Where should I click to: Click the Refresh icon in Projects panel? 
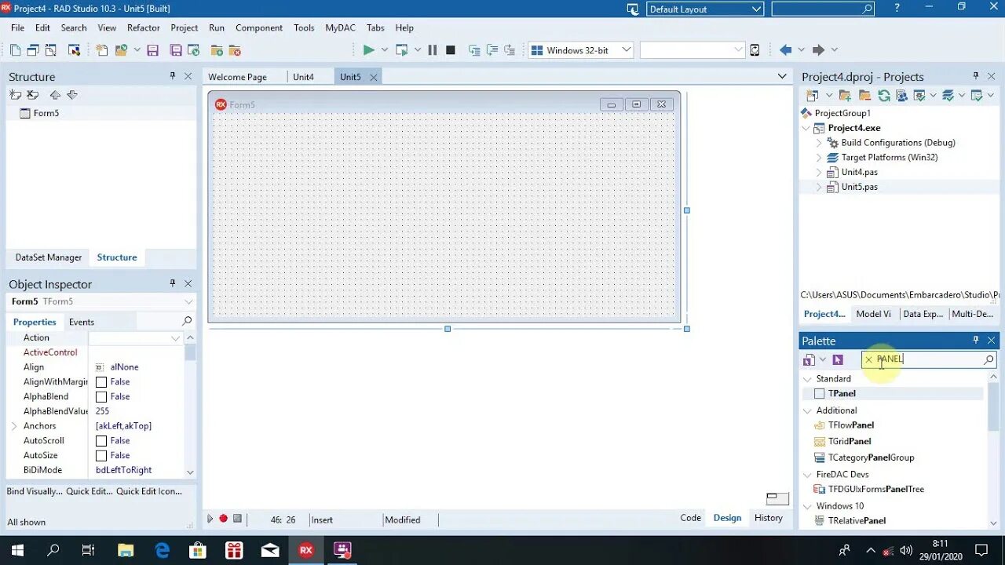[x=884, y=95]
